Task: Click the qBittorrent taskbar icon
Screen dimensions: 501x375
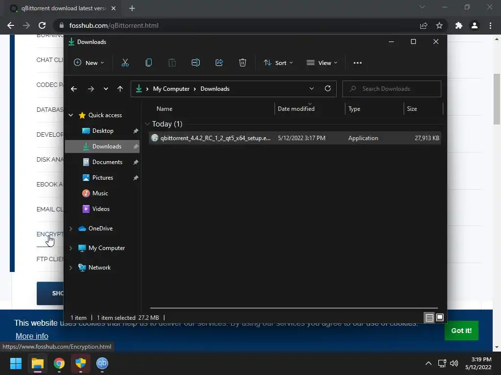Action: [102, 363]
